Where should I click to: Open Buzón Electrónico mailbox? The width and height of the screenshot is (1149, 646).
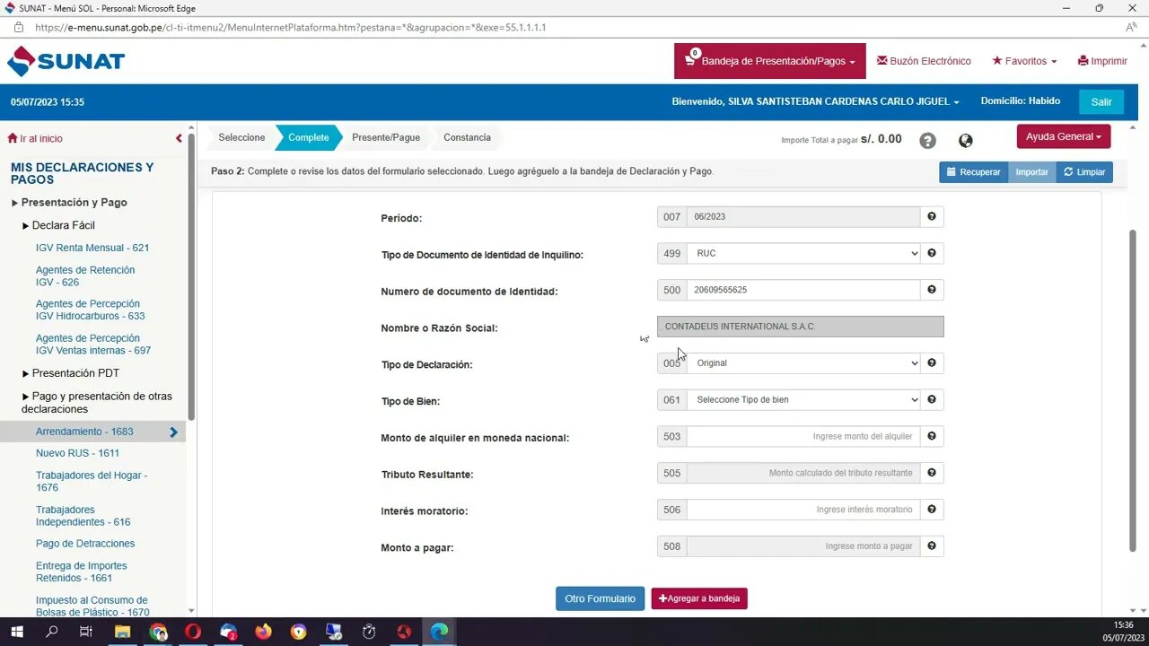pyautogui.click(x=924, y=61)
